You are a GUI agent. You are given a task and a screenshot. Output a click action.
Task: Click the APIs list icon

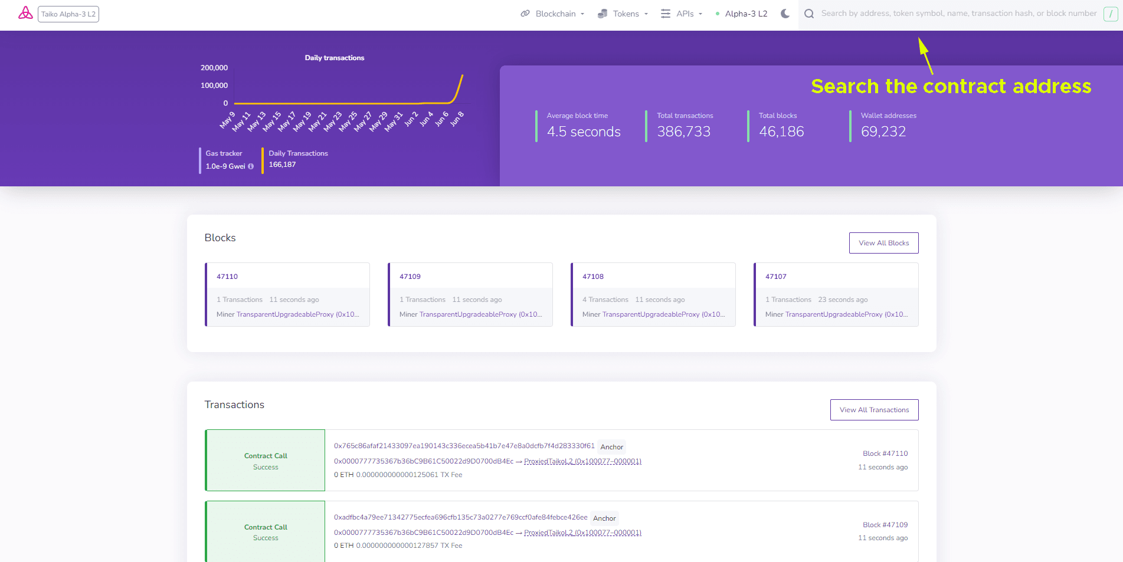[666, 14]
